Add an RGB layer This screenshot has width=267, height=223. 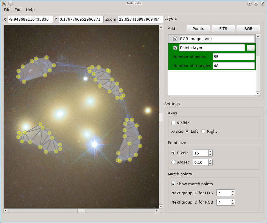[x=248, y=28]
